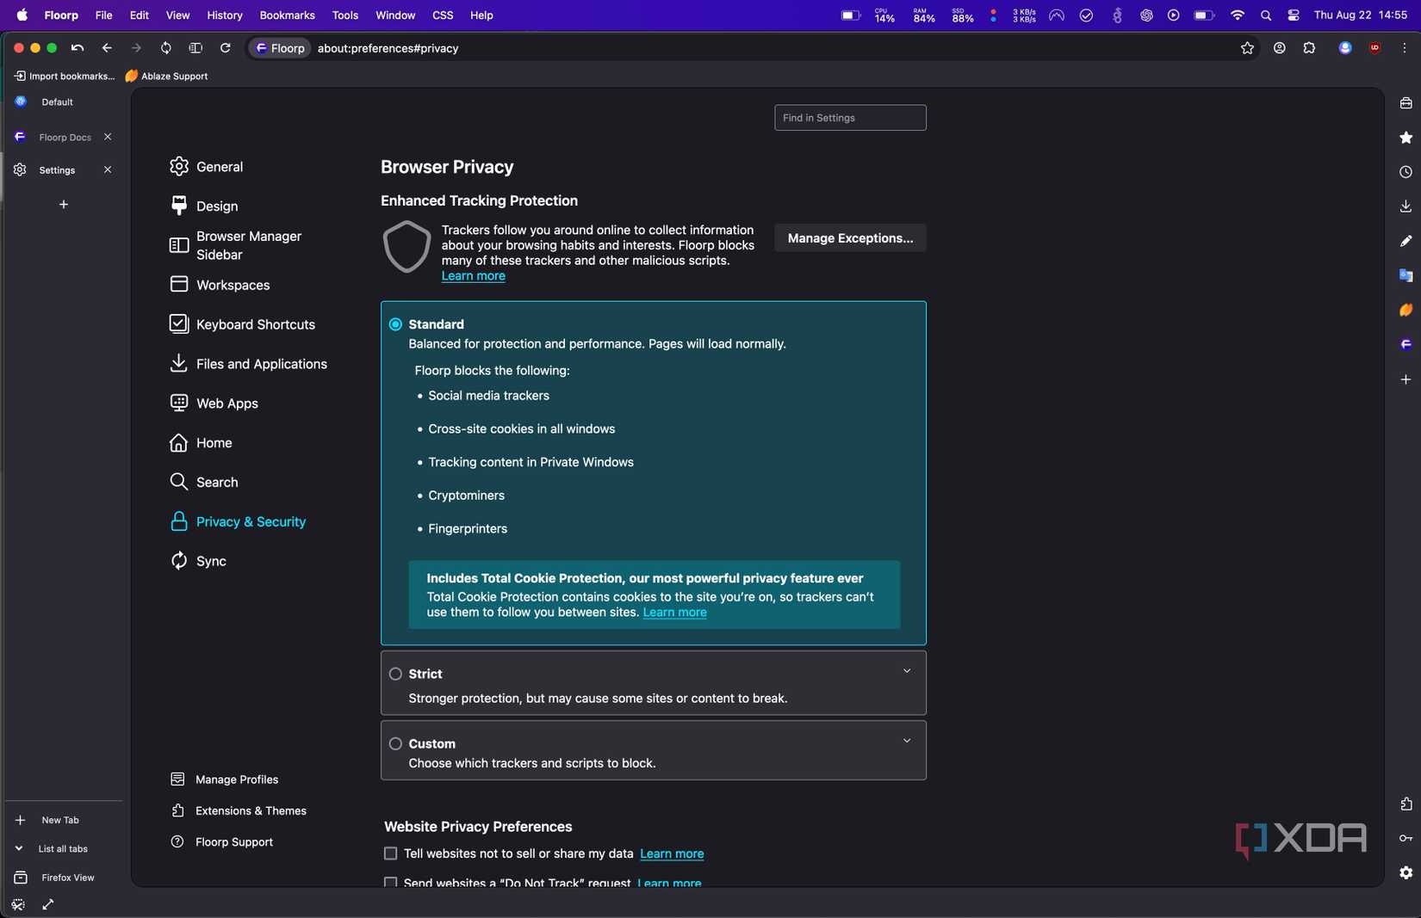Open passwords key icon in right sidebar
1421x918 pixels.
click(x=1406, y=838)
